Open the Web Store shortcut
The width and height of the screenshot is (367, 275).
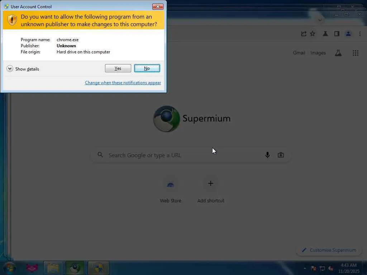171,190
